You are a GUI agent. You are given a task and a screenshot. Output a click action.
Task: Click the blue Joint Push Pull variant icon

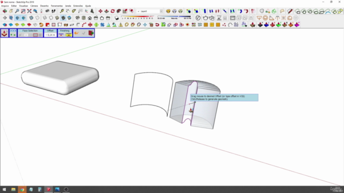pyautogui.click(x=267, y=25)
